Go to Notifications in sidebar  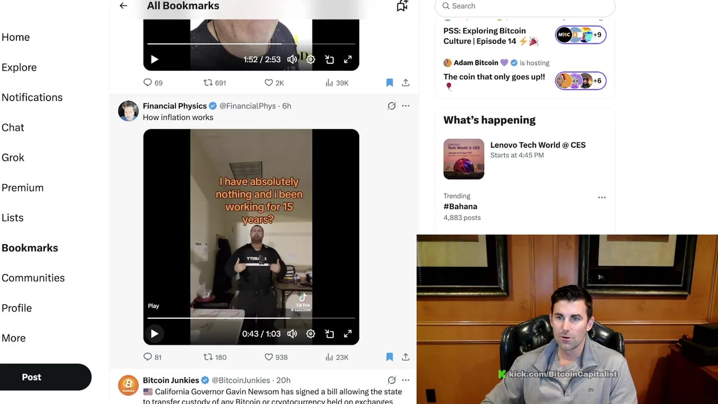click(32, 97)
